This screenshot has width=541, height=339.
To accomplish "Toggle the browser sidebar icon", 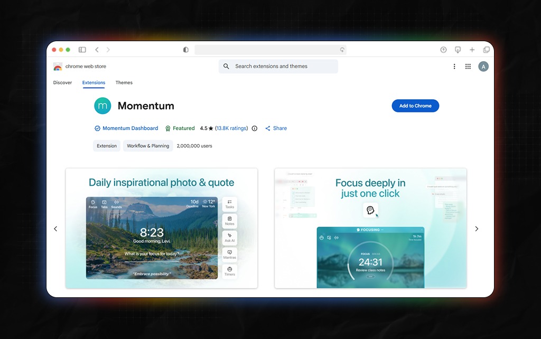I will [82, 50].
